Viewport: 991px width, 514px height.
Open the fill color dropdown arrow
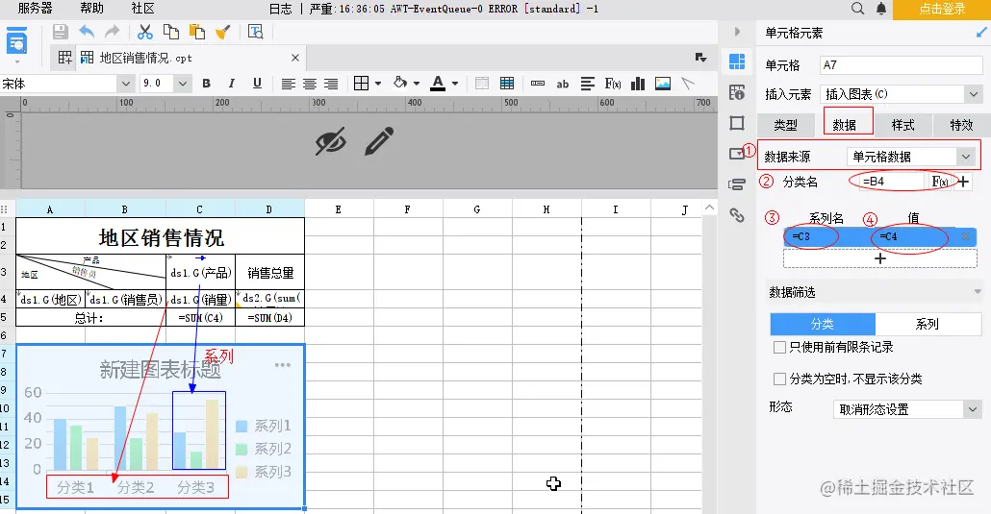coord(417,84)
